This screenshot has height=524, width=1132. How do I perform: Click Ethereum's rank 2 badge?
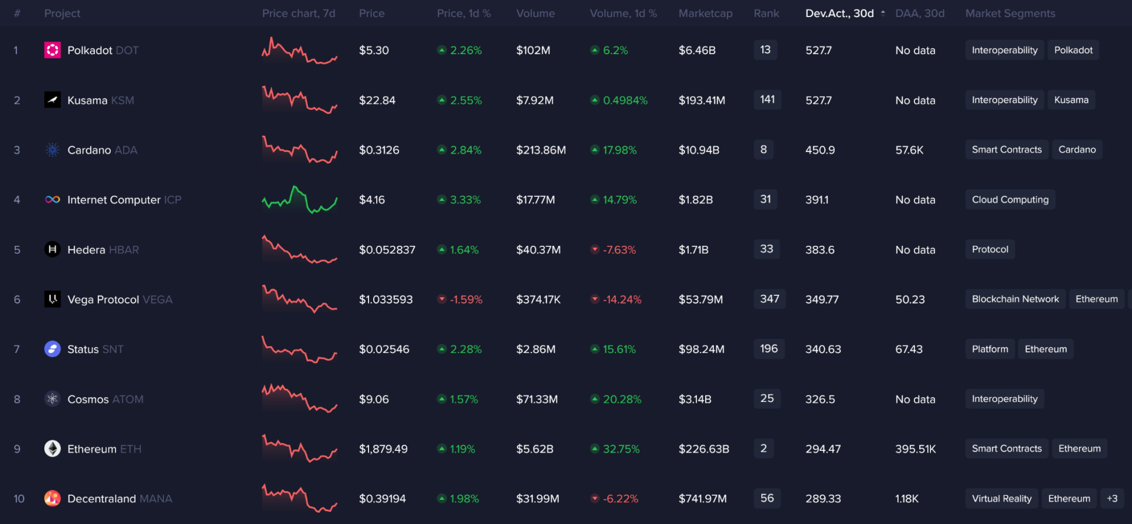coord(764,449)
